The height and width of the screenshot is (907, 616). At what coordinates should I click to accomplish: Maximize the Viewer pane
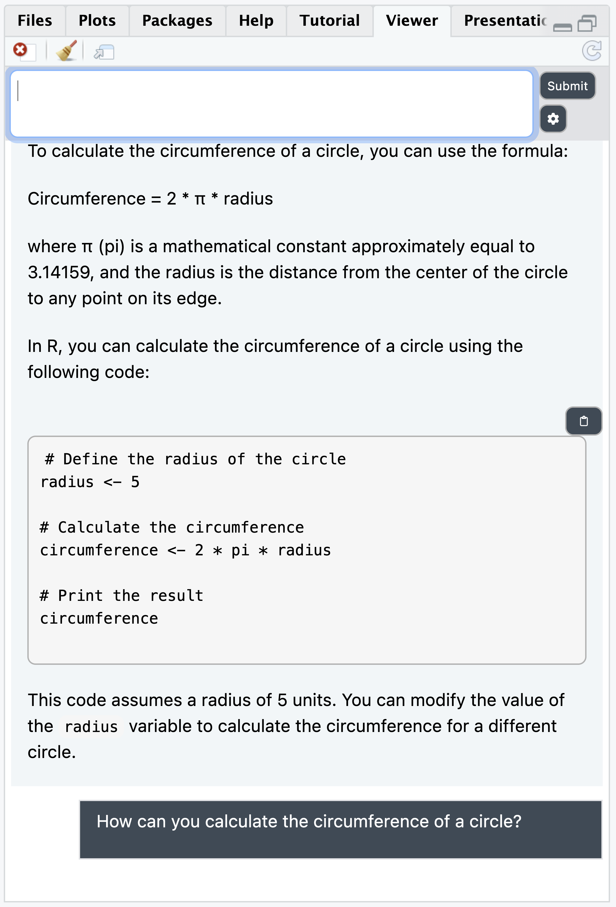click(587, 23)
